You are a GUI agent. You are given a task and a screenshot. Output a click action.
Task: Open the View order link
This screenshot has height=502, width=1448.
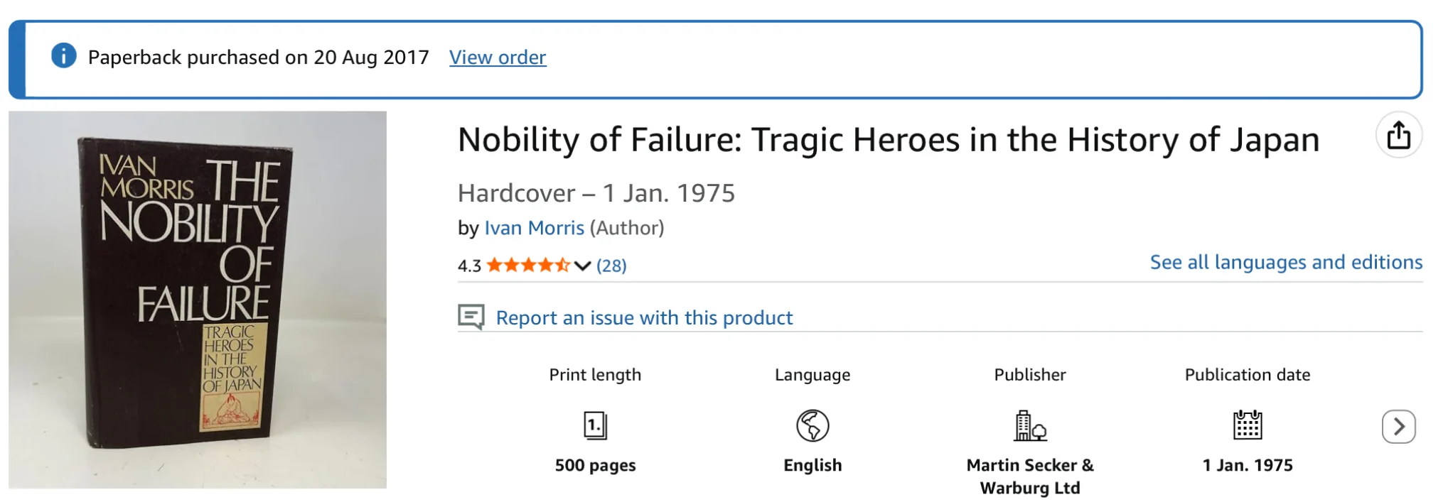[498, 57]
